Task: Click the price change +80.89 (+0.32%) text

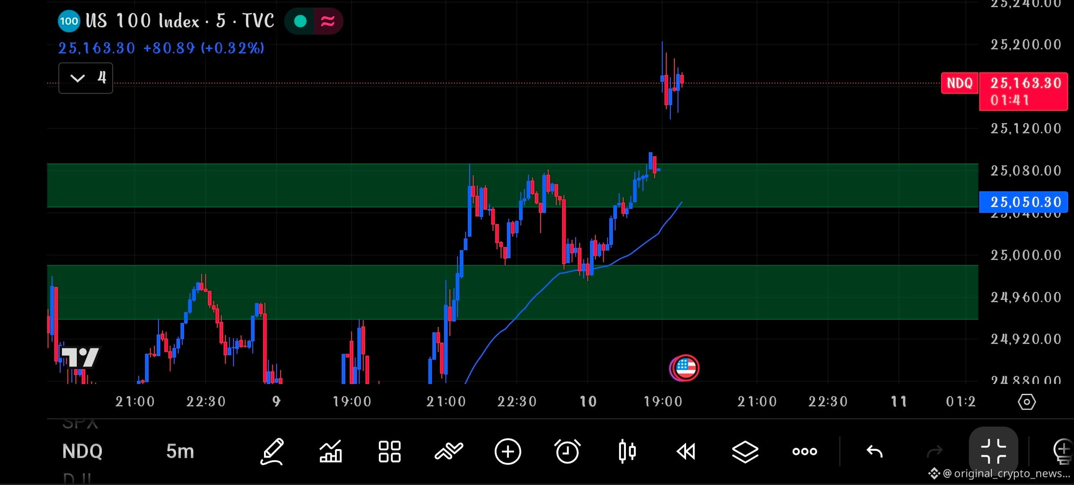Action: coord(204,48)
